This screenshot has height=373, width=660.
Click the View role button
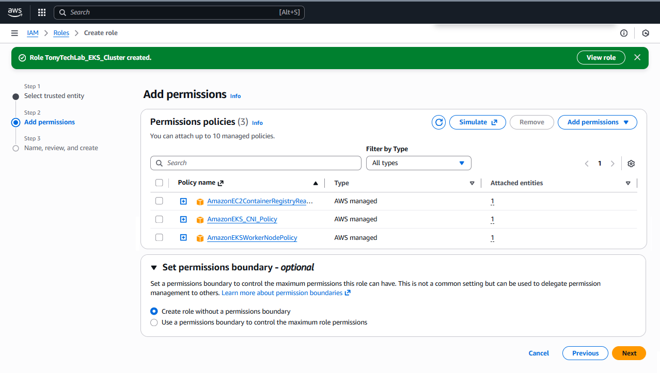pyautogui.click(x=601, y=58)
